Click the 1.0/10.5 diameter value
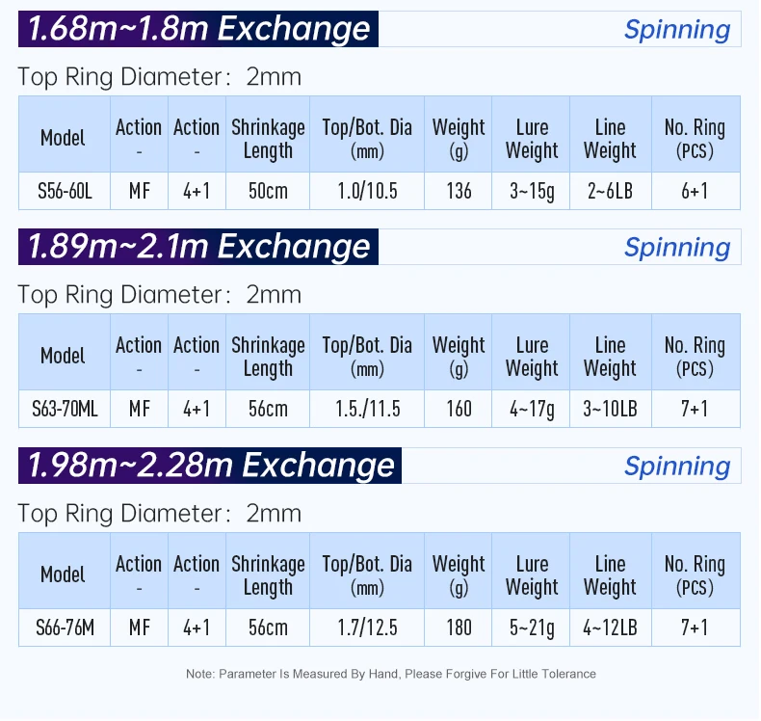Viewport: 761px width, 721px height. coord(367,191)
